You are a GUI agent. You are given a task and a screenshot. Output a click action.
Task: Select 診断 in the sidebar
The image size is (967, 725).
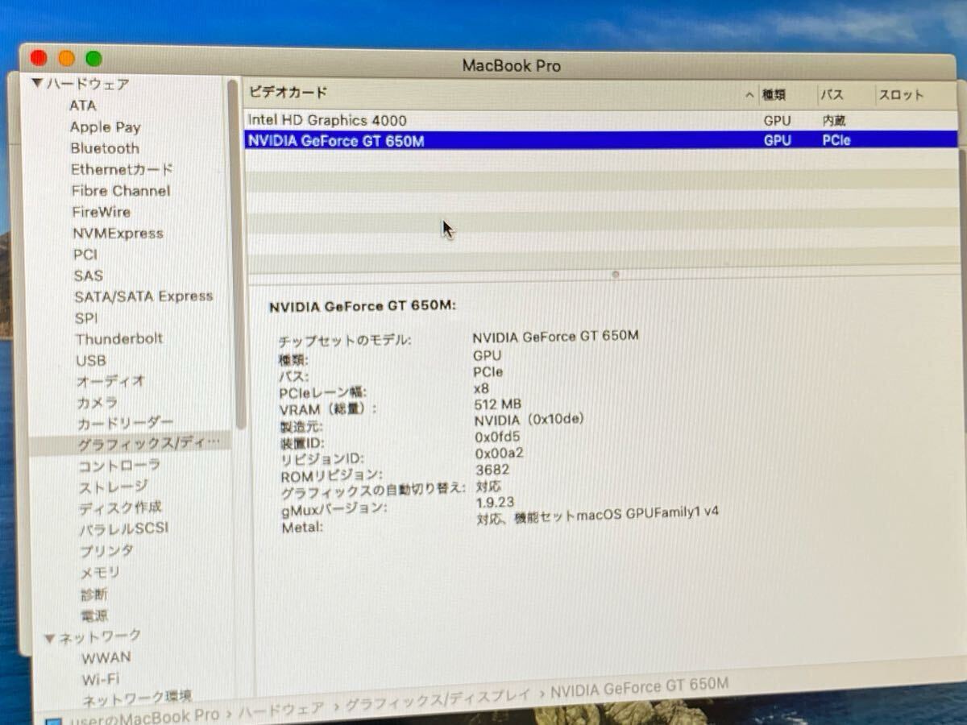tap(93, 594)
